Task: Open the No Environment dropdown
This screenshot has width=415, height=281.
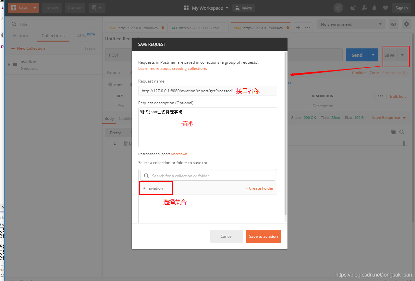Action: coord(351,24)
